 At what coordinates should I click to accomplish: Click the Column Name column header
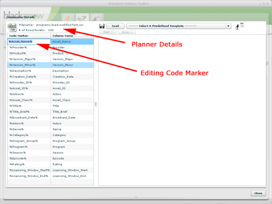72,36
